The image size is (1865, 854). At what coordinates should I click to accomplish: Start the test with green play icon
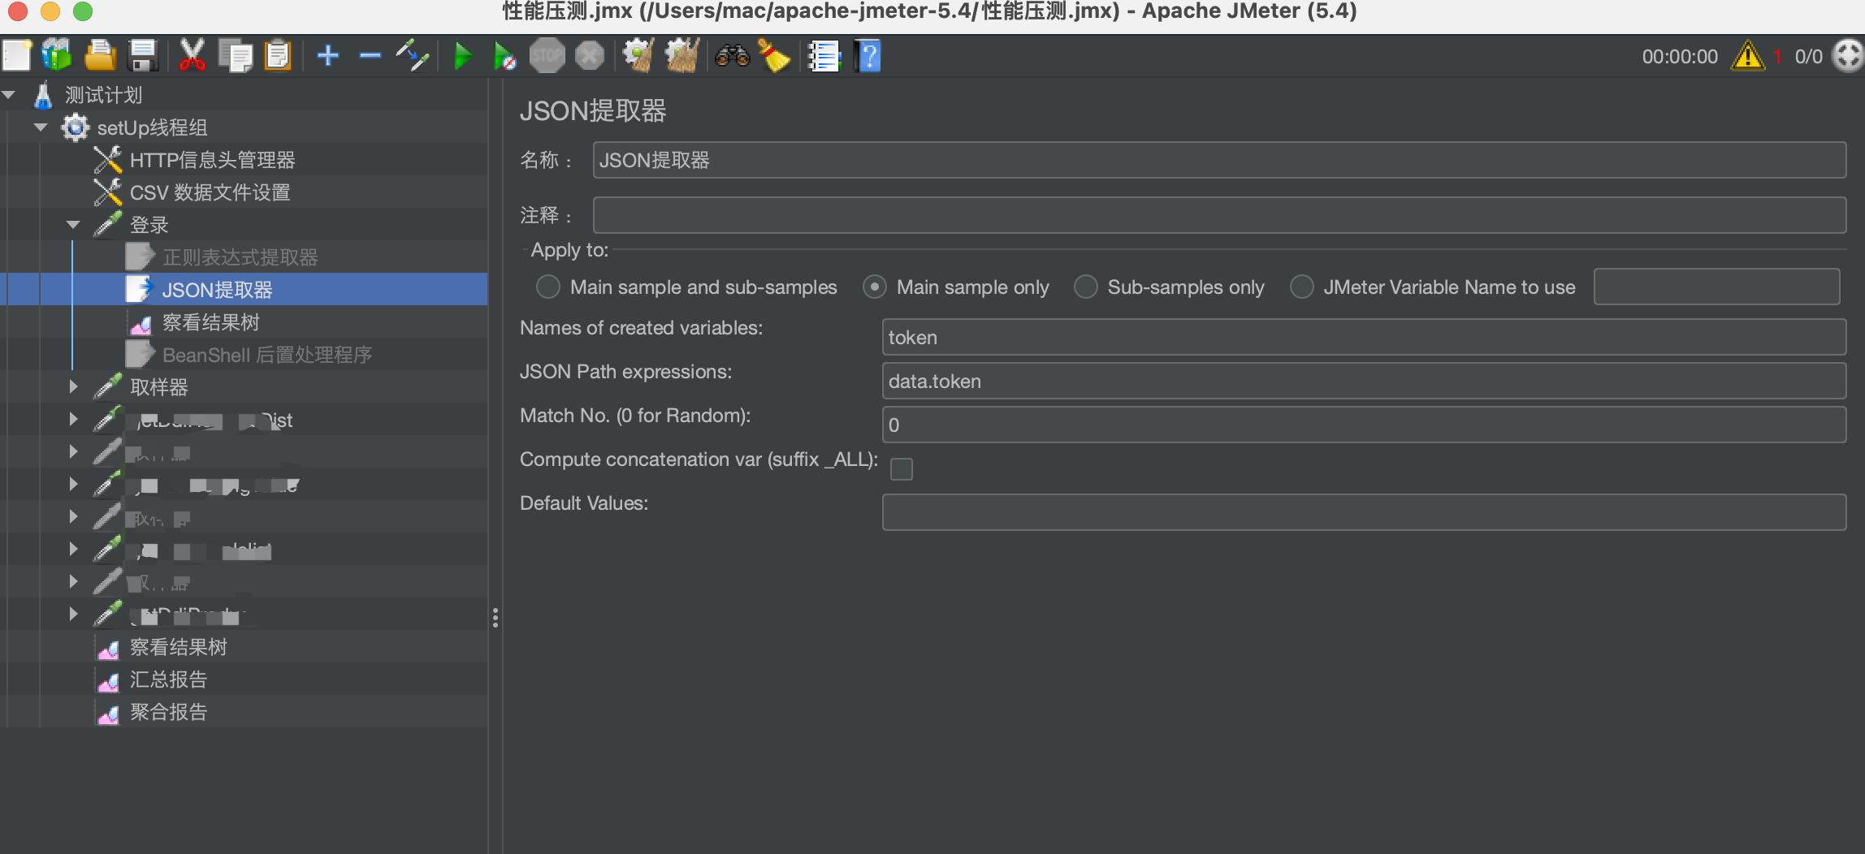[x=463, y=56]
